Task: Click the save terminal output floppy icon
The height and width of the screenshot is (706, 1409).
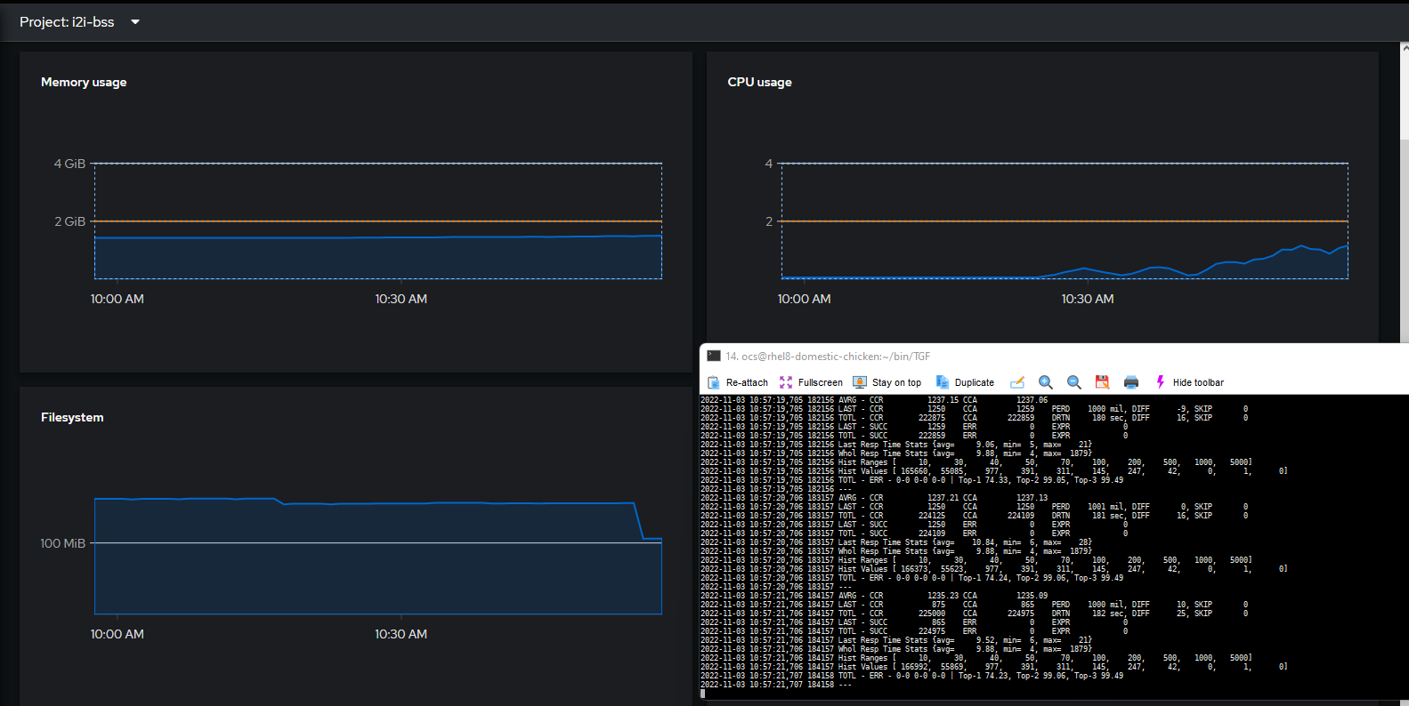Action: (1102, 382)
